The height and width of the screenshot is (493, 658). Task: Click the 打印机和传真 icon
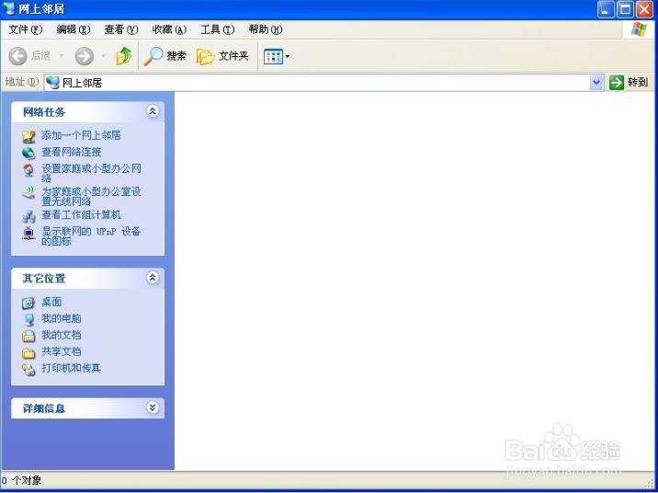click(28, 369)
